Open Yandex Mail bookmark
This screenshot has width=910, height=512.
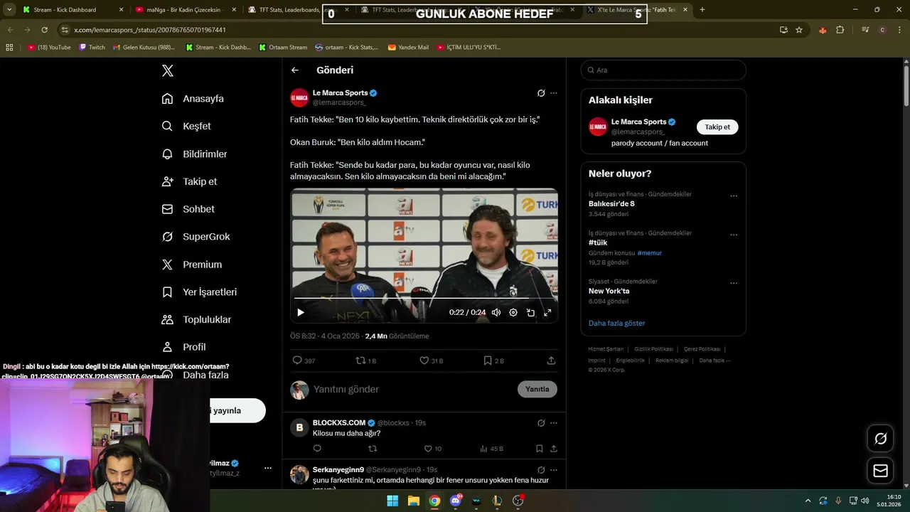[408, 48]
